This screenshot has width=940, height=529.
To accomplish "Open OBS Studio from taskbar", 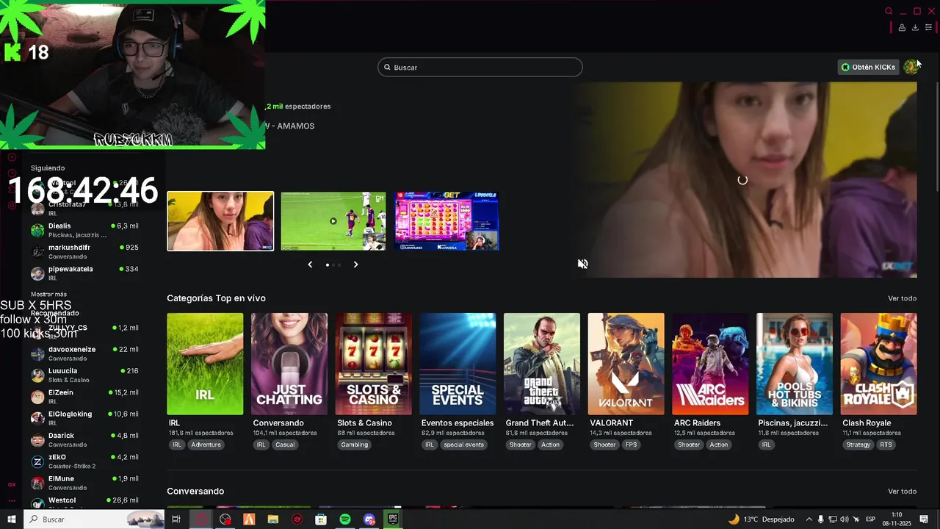I will [225, 519].
